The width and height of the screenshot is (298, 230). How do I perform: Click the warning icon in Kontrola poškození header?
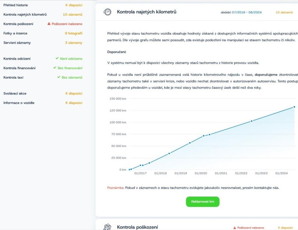click(235, 227)
